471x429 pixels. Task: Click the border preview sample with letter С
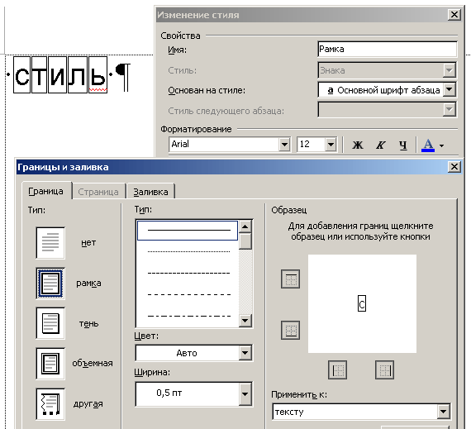click(362, 303)
